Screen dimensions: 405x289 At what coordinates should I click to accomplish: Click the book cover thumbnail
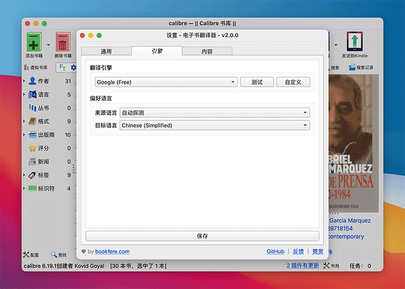(x=354, y=143)
